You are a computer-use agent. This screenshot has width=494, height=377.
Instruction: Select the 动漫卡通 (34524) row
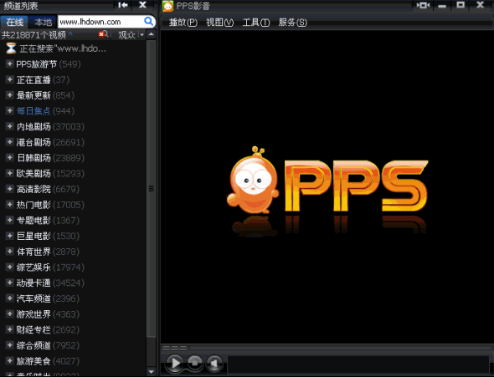tap(74, 283)
